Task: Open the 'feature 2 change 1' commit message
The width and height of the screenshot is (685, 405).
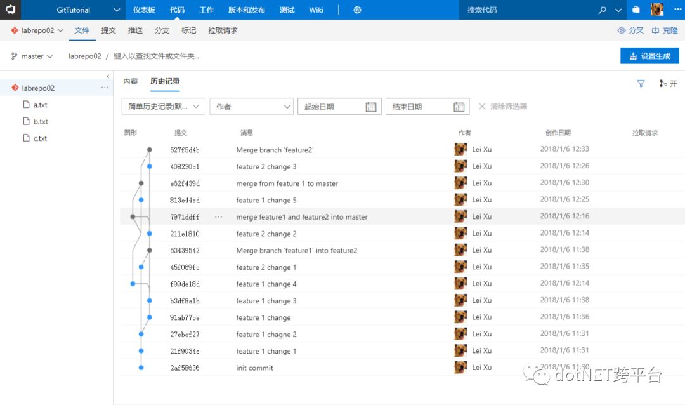Action: (x=266, y=267)
